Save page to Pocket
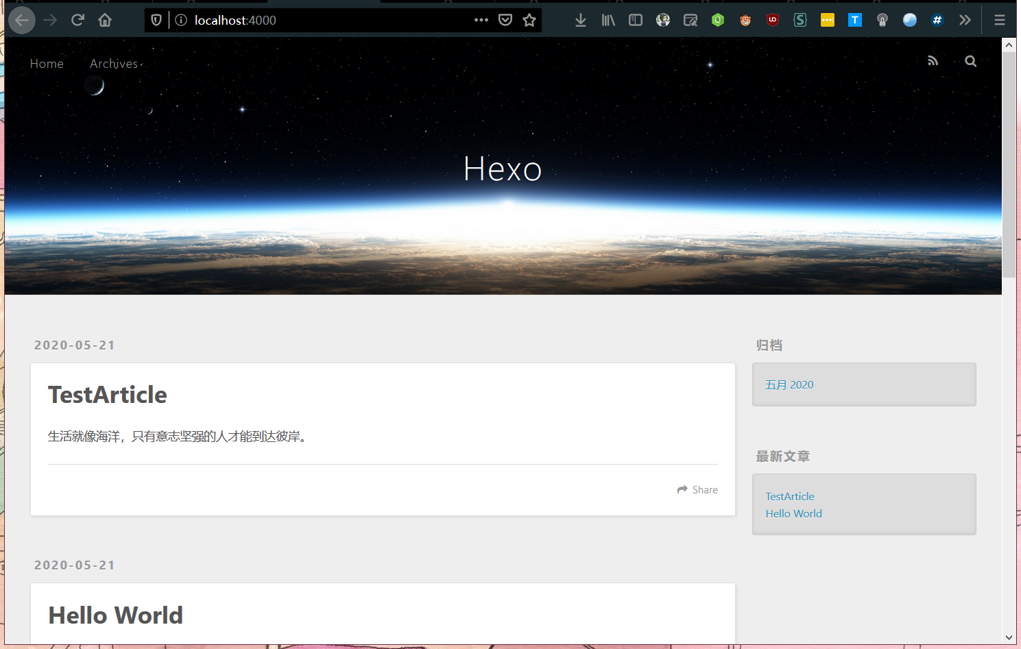This screenshot has height=649, width=1021. pyautogui.click(x=505, y=20)
